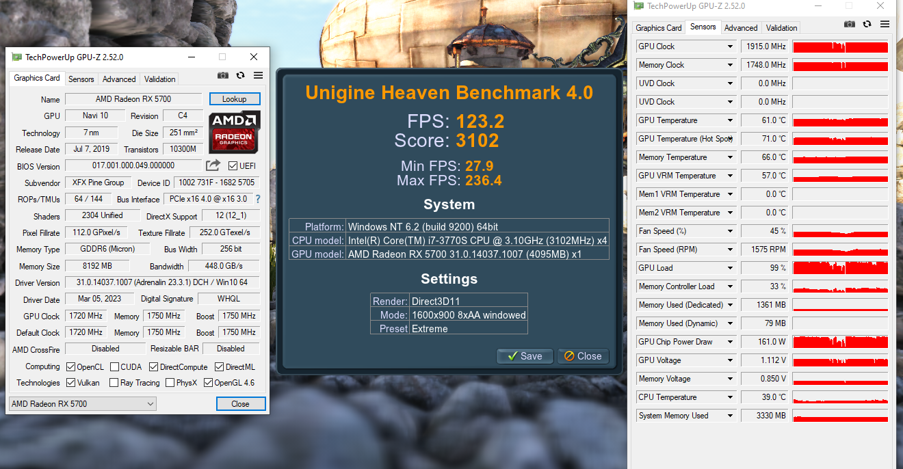Click the 1361 MB Memory Used (Dedicated) value
Image resolution: width=903 pixels, height=469 pixels.
(x=765, y=305)
